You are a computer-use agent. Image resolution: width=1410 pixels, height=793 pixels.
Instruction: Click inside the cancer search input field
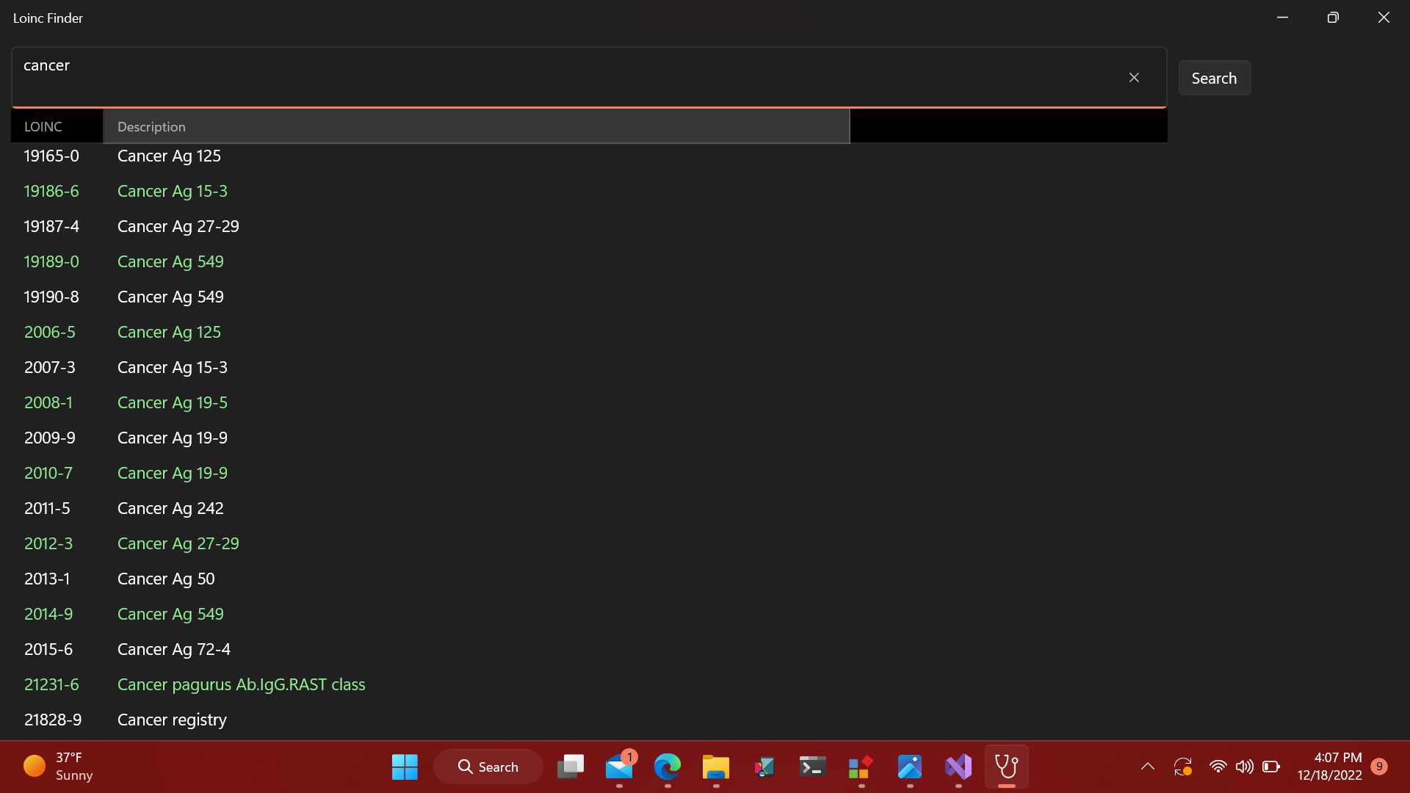(558, 76)
